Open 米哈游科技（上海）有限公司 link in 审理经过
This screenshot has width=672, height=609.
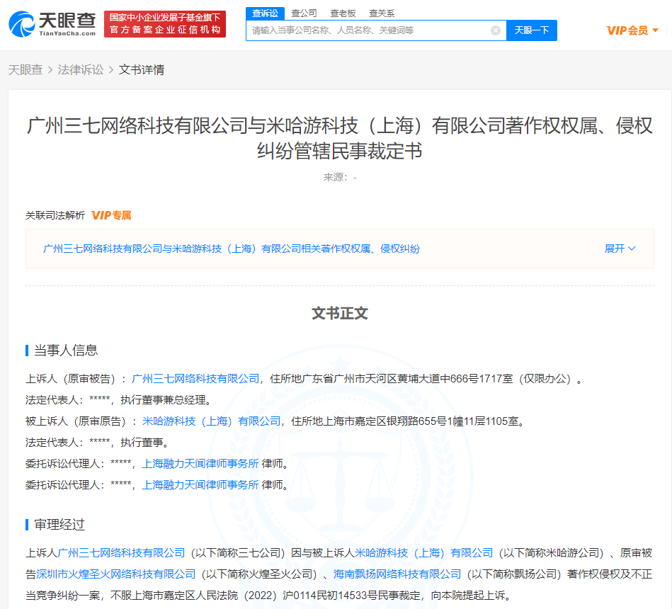click(424, 553)
